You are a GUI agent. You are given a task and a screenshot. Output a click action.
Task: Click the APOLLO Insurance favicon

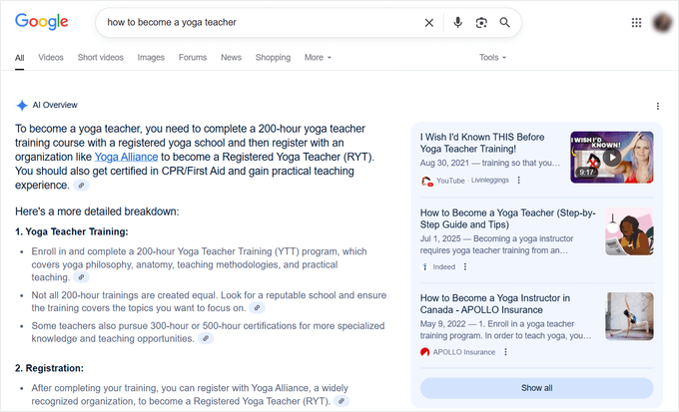424,352
